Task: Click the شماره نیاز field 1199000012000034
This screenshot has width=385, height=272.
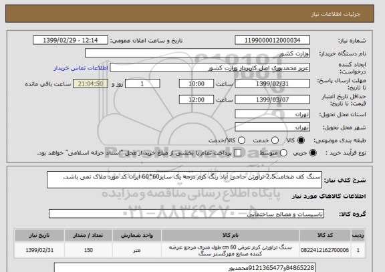Action: [272, 40]
